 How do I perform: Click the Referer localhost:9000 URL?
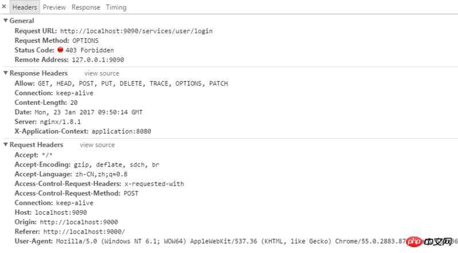(84, 232)
